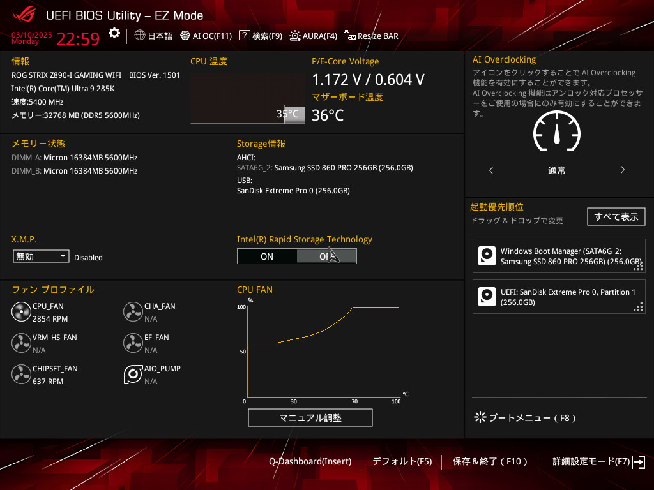Select Windows Boot Manager boot entry
The width and height of the screenshot is (654, 490).
[559, 256]
